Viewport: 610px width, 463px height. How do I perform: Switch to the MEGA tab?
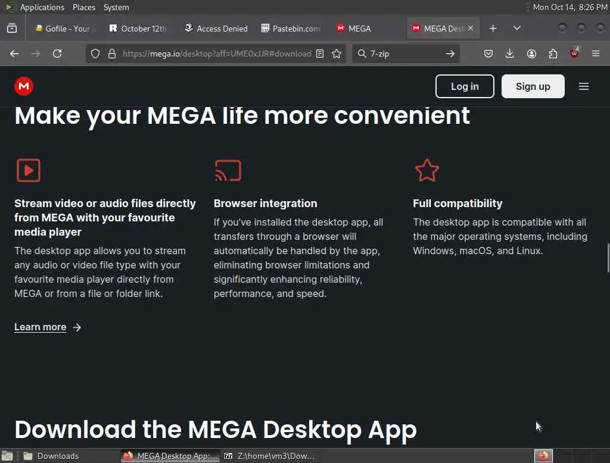tap(366, 29)
